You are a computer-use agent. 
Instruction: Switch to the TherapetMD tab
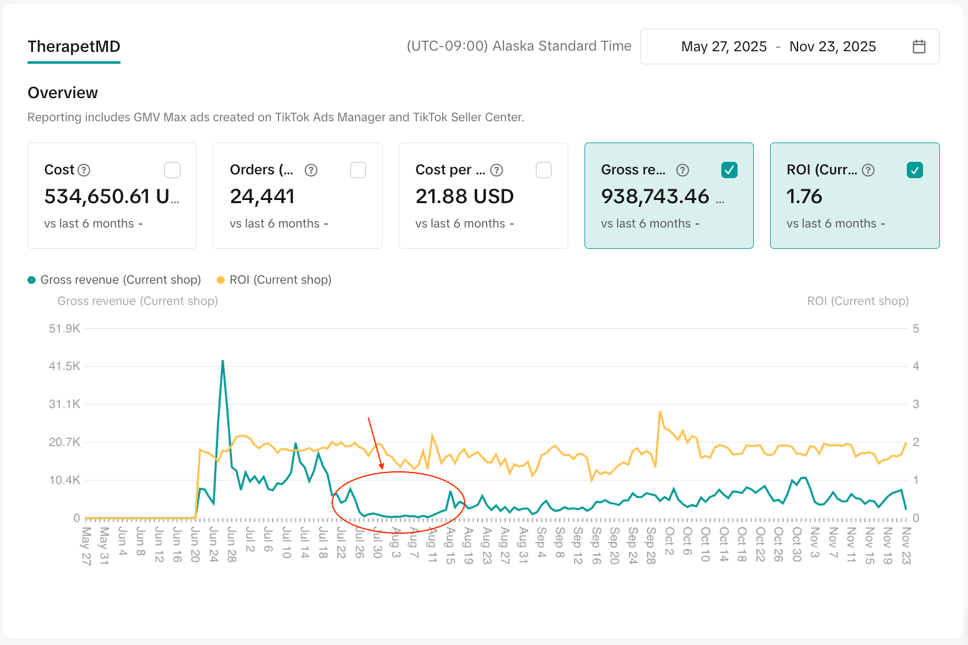[x=74, y=47]
